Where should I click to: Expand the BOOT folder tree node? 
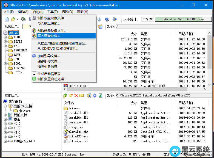click(5, 37)
